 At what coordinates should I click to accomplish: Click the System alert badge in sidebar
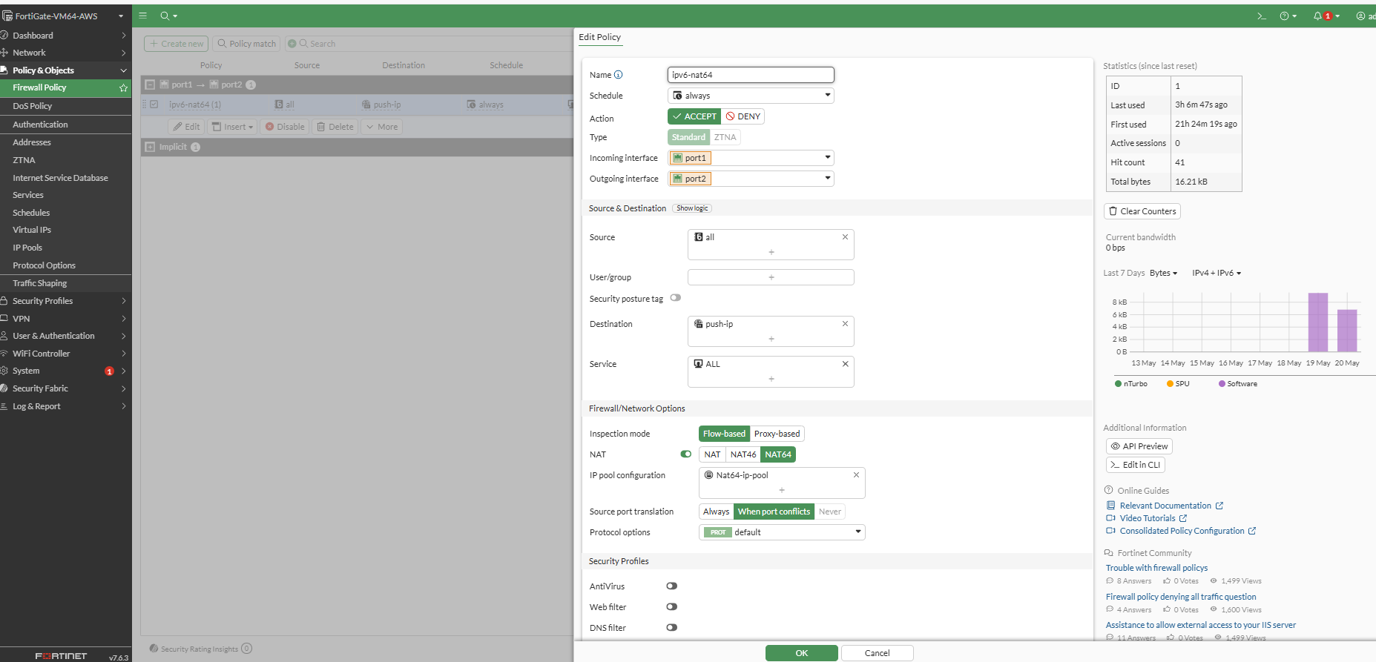(x=109, y=371)
